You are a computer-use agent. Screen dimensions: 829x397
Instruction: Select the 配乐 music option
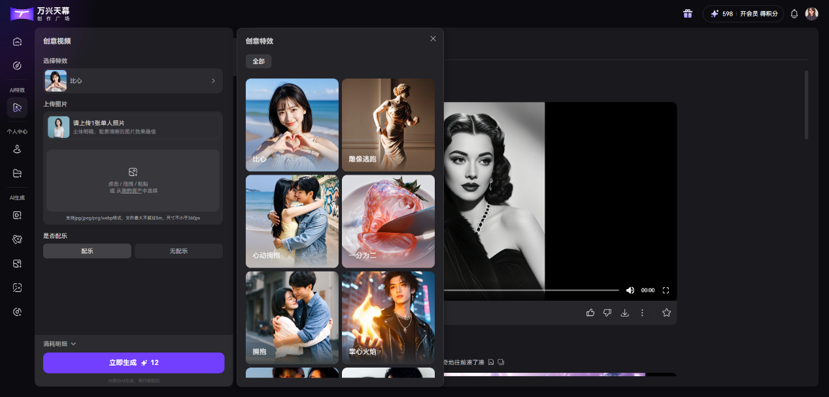tap(87, 251)
